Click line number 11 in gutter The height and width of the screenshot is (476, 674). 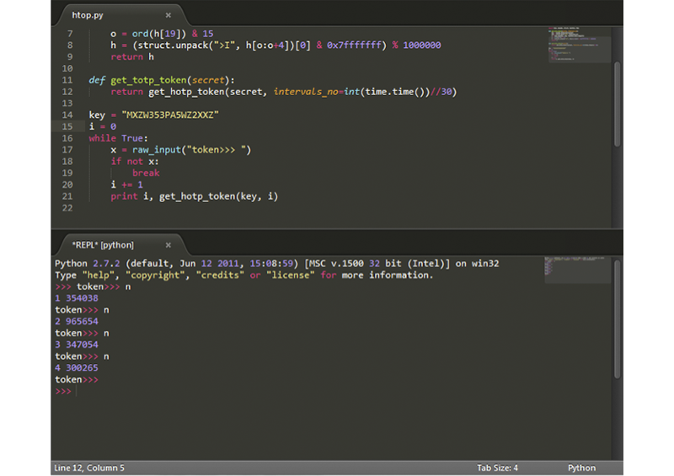(x=67, y=80)
